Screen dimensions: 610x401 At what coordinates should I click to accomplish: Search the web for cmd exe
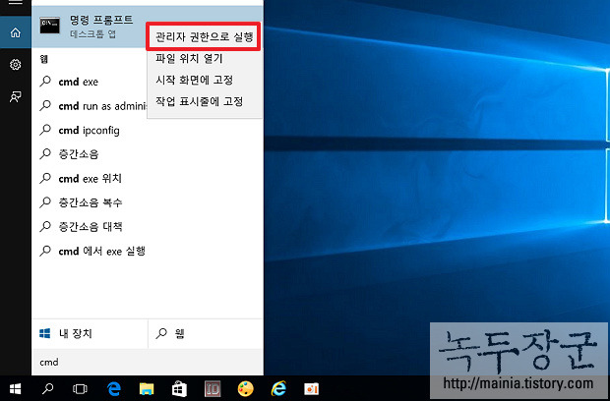90,82
